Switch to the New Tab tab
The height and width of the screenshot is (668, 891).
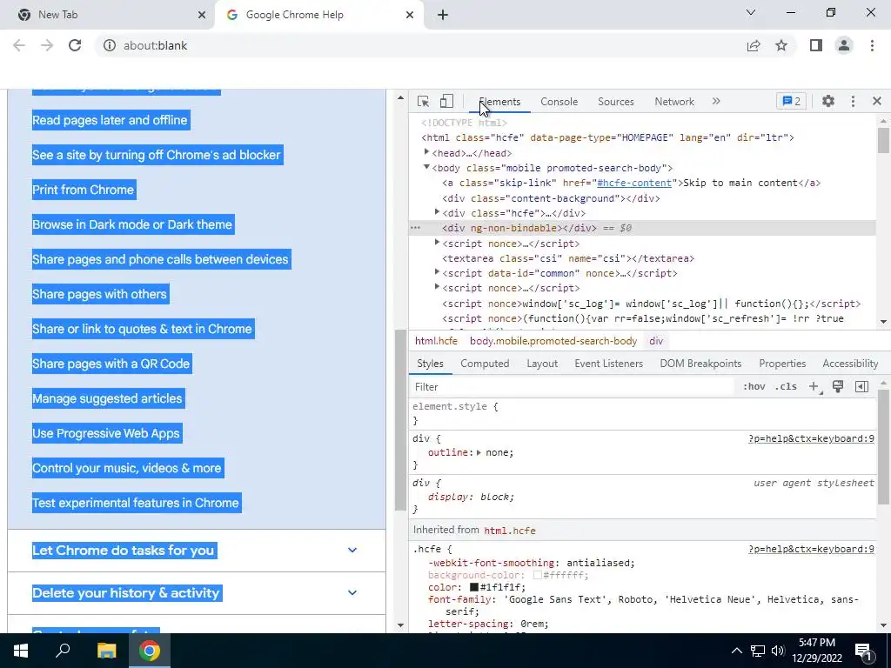tap(108, 15)
